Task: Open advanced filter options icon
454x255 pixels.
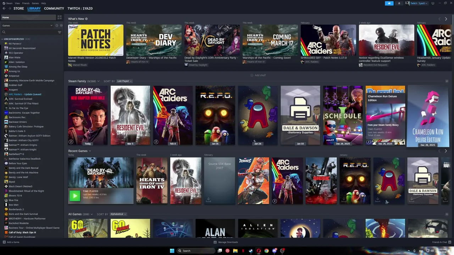Action: tap(60, 32)
